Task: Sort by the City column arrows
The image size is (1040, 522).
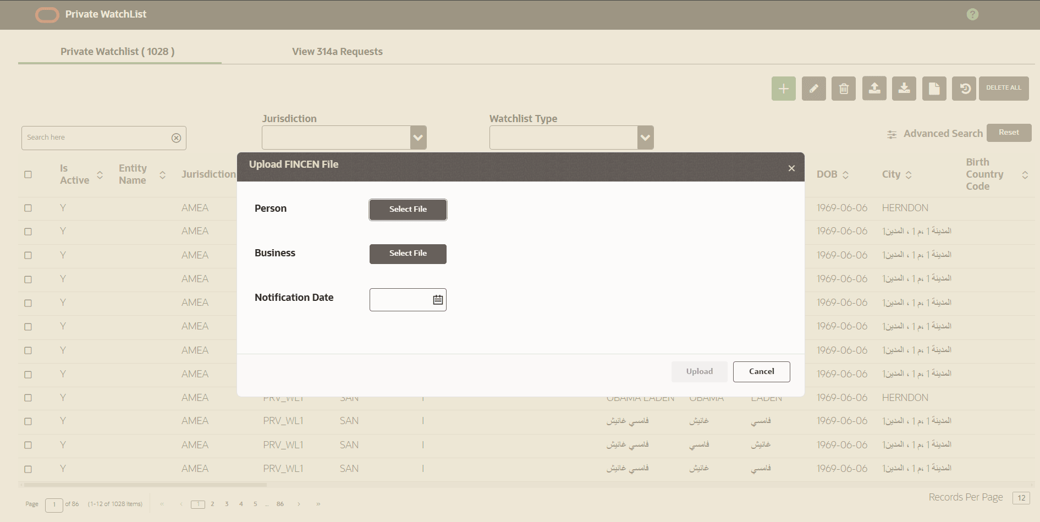Action: (x=909, y=175)
